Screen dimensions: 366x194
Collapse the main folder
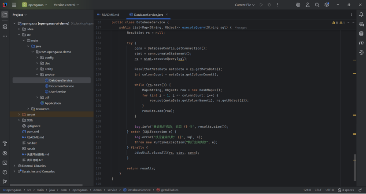pyautogui.click(x=24, y=40)
